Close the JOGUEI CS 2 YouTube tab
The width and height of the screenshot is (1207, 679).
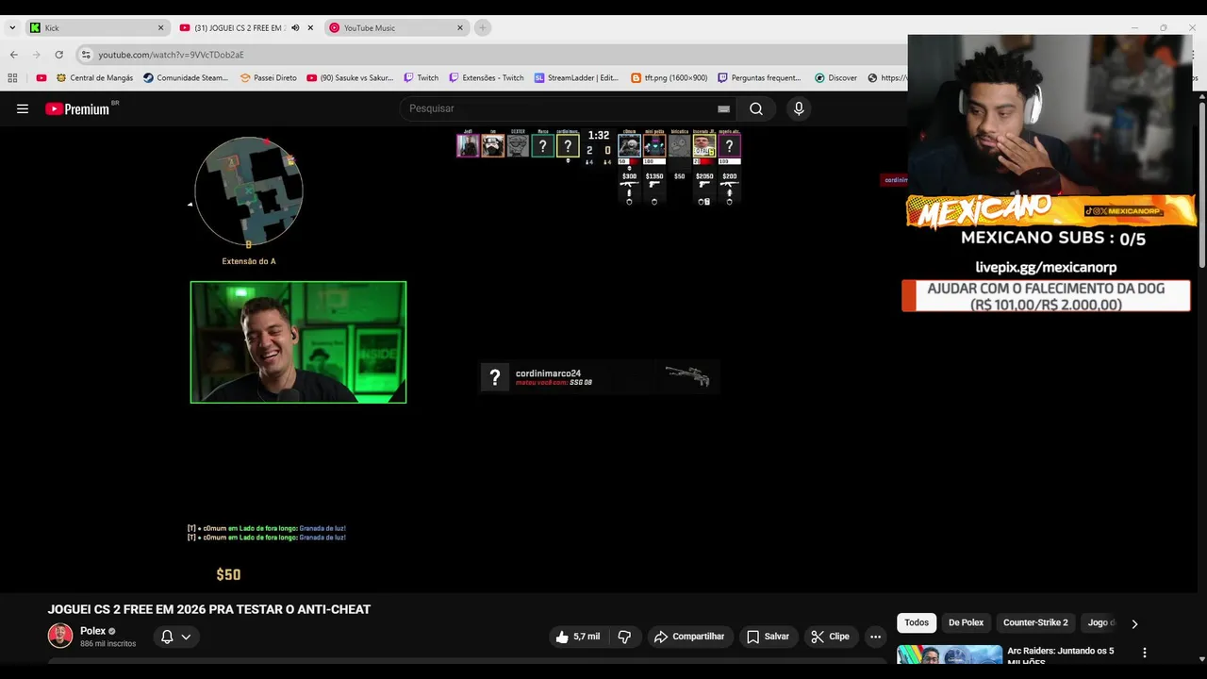(x=310, y=27)
